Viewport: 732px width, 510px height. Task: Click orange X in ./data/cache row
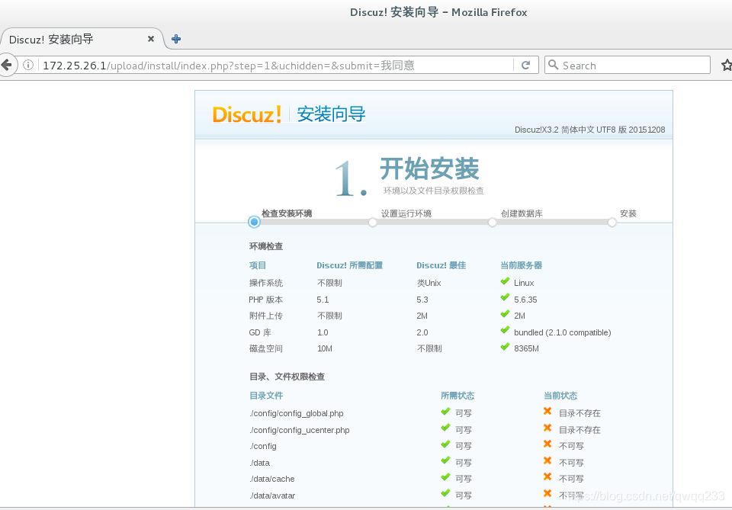547,476
